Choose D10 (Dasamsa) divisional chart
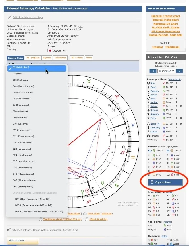 pos(37,124)
